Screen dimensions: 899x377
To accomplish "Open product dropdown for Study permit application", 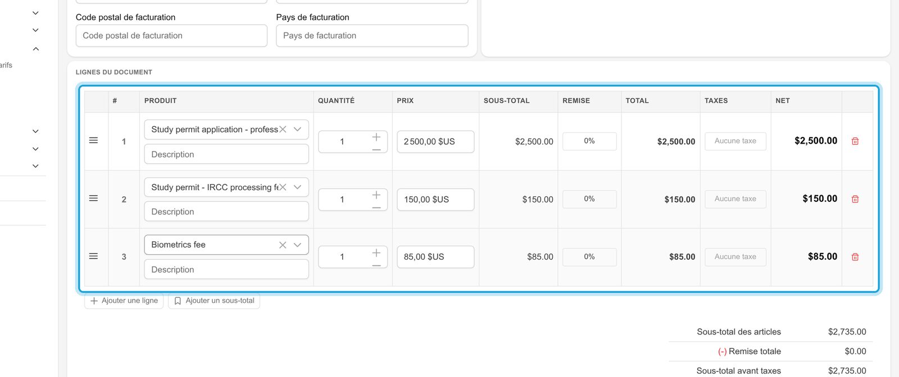I will [x=298, y=129].
